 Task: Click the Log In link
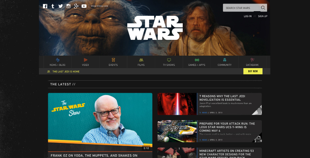pyautogui.click(x=248, y=16)
